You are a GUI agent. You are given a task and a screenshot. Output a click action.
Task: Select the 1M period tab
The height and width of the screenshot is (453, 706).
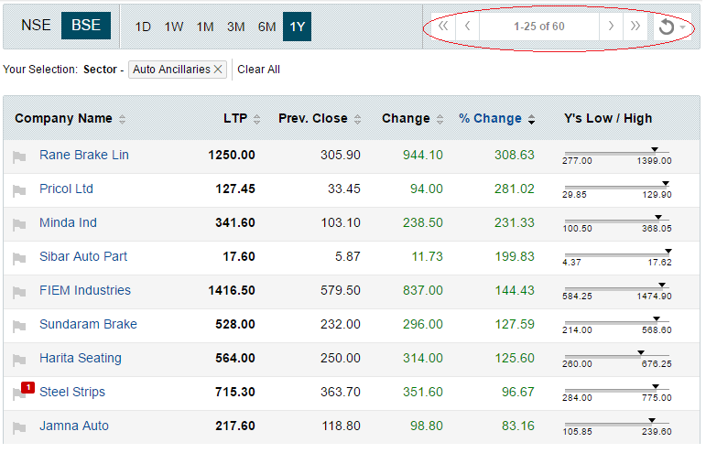pyautogui.click(x=205, y=27)
